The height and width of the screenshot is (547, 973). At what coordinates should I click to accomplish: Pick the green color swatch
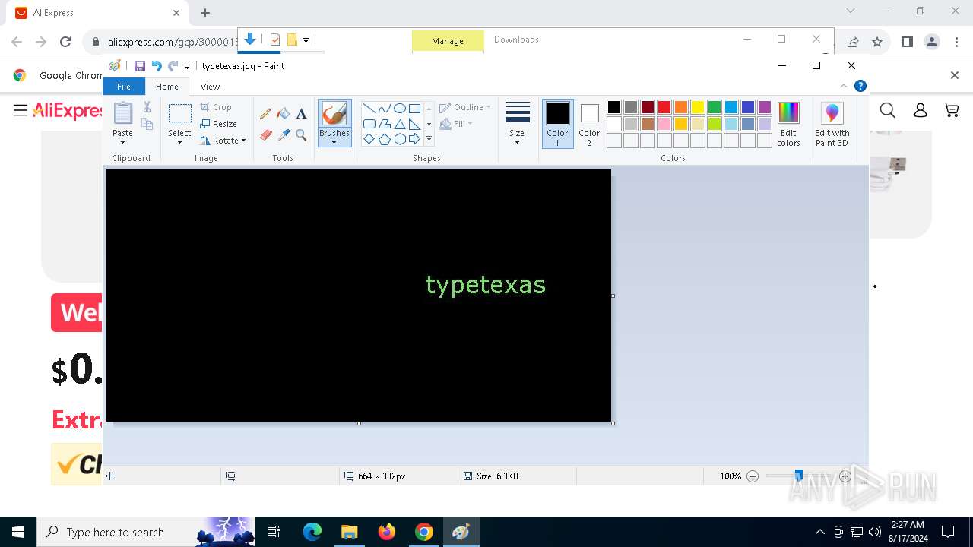[715, 107]
